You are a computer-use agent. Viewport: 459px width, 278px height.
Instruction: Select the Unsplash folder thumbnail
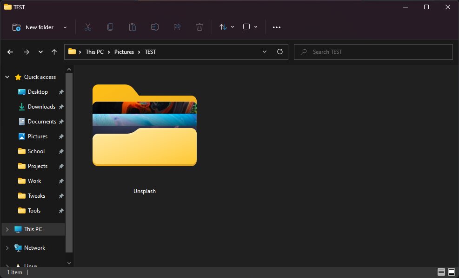145,125
